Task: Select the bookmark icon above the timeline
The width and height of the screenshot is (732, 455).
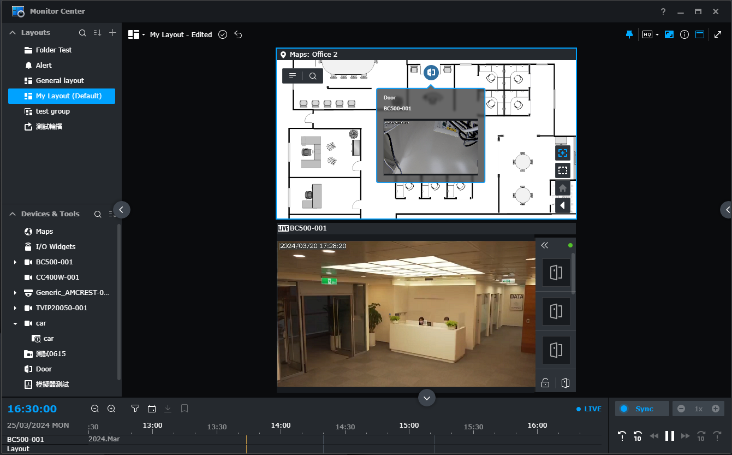Action: click(x=184, y=408)
